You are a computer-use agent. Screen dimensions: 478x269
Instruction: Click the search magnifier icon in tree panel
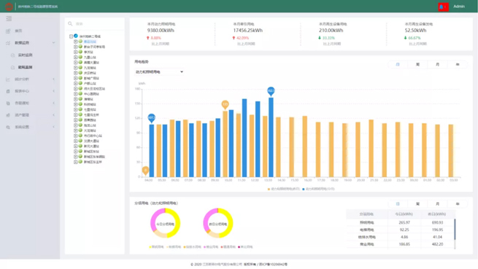(70, 24)
